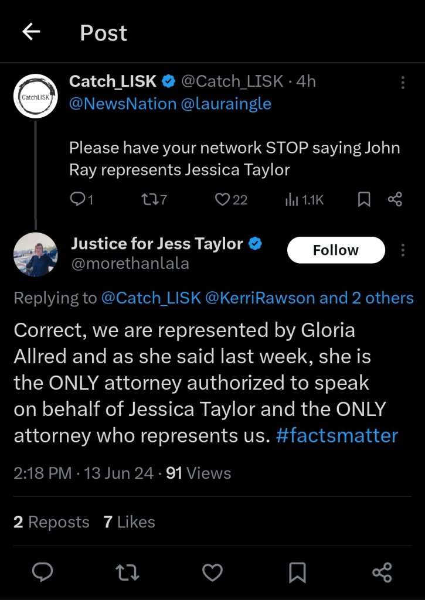
Task: Like the main post with heart icon
Action: 213,572
